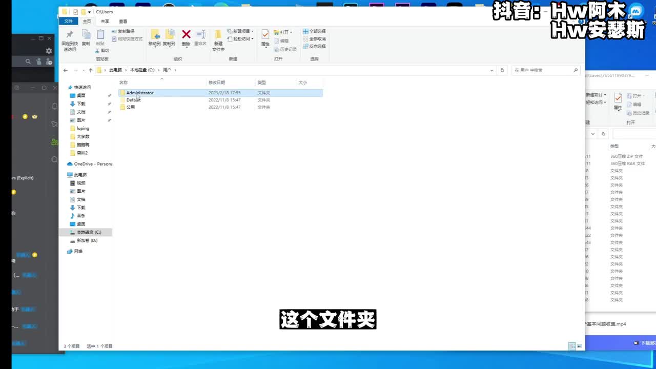The height and width of the screenshot is (369, 656).
Task: Click the gear settings icon in dark window
Action: click(x=49, y=51)
